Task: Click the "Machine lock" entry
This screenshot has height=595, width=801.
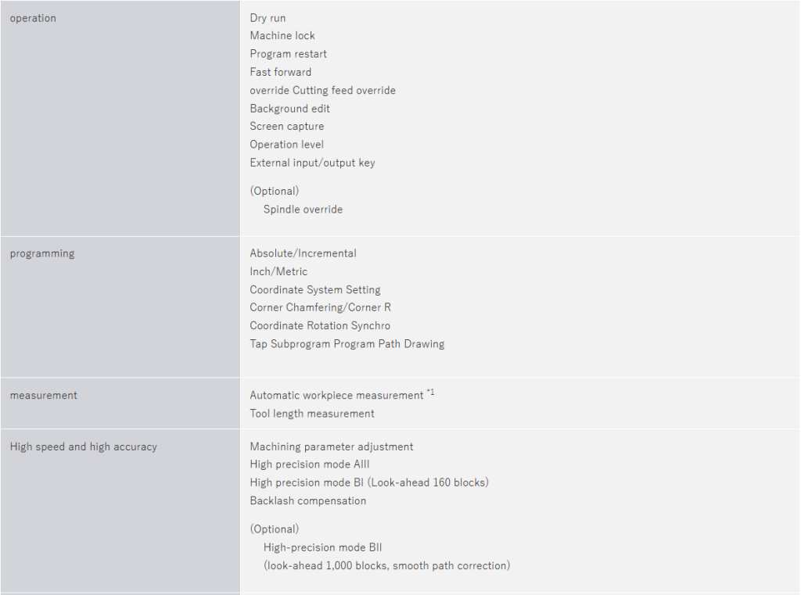Action: click(x=282, y=36)
